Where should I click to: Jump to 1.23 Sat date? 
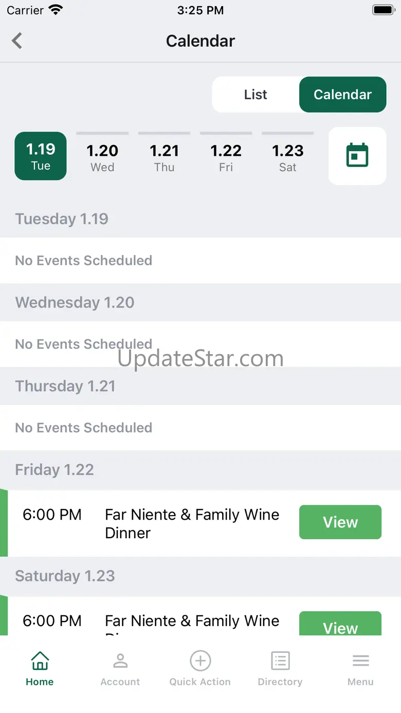tap(287, 156)
